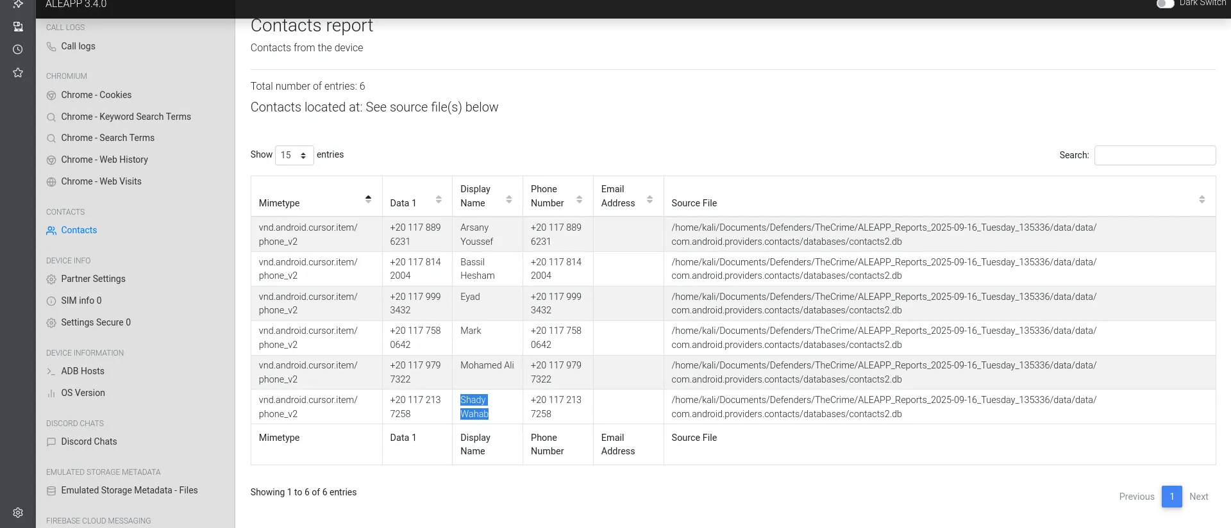Open the Show entries count dropdown
The width and height of the screenshot is (1231, 528).
[294, 155]
